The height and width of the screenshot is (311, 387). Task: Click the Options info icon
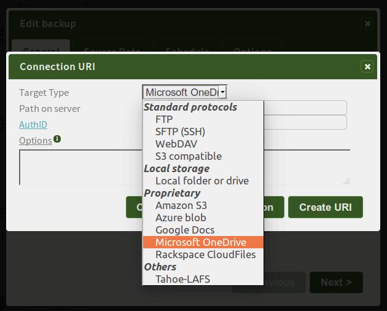coord(57,139)
